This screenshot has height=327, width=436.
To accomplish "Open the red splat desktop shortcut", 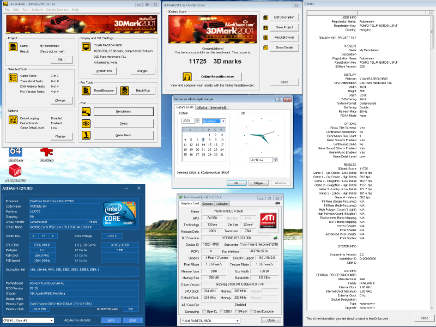I will point(47,154).
